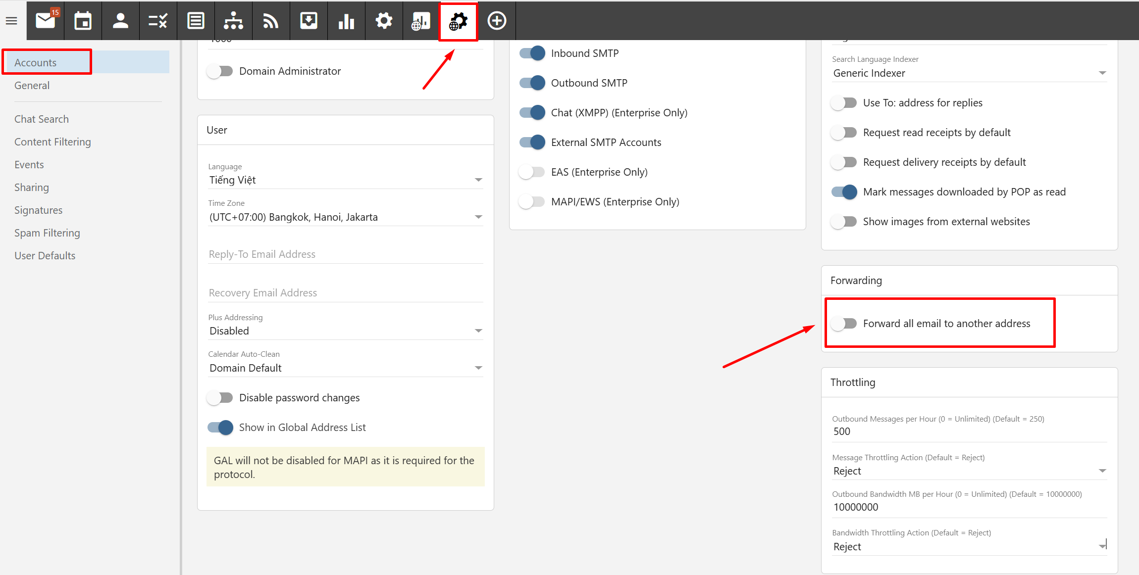Enable Forward all email to another address
This screenshot has width=1139, height=575.
coord(844,324)
